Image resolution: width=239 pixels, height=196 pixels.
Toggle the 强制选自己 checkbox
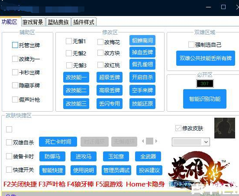click(191, 45)
